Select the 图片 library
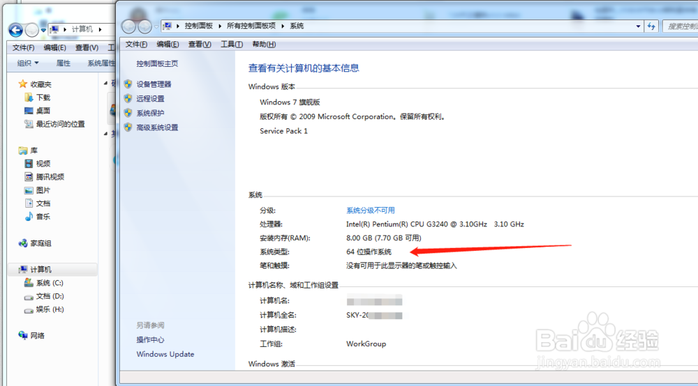The height and width of the screenshot is (386, 698). (43, 190)
